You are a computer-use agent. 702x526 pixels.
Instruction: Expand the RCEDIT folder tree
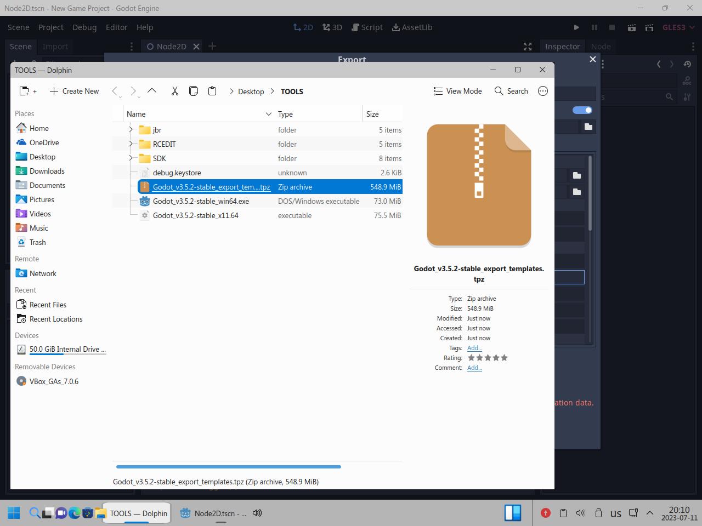[131, 144]
